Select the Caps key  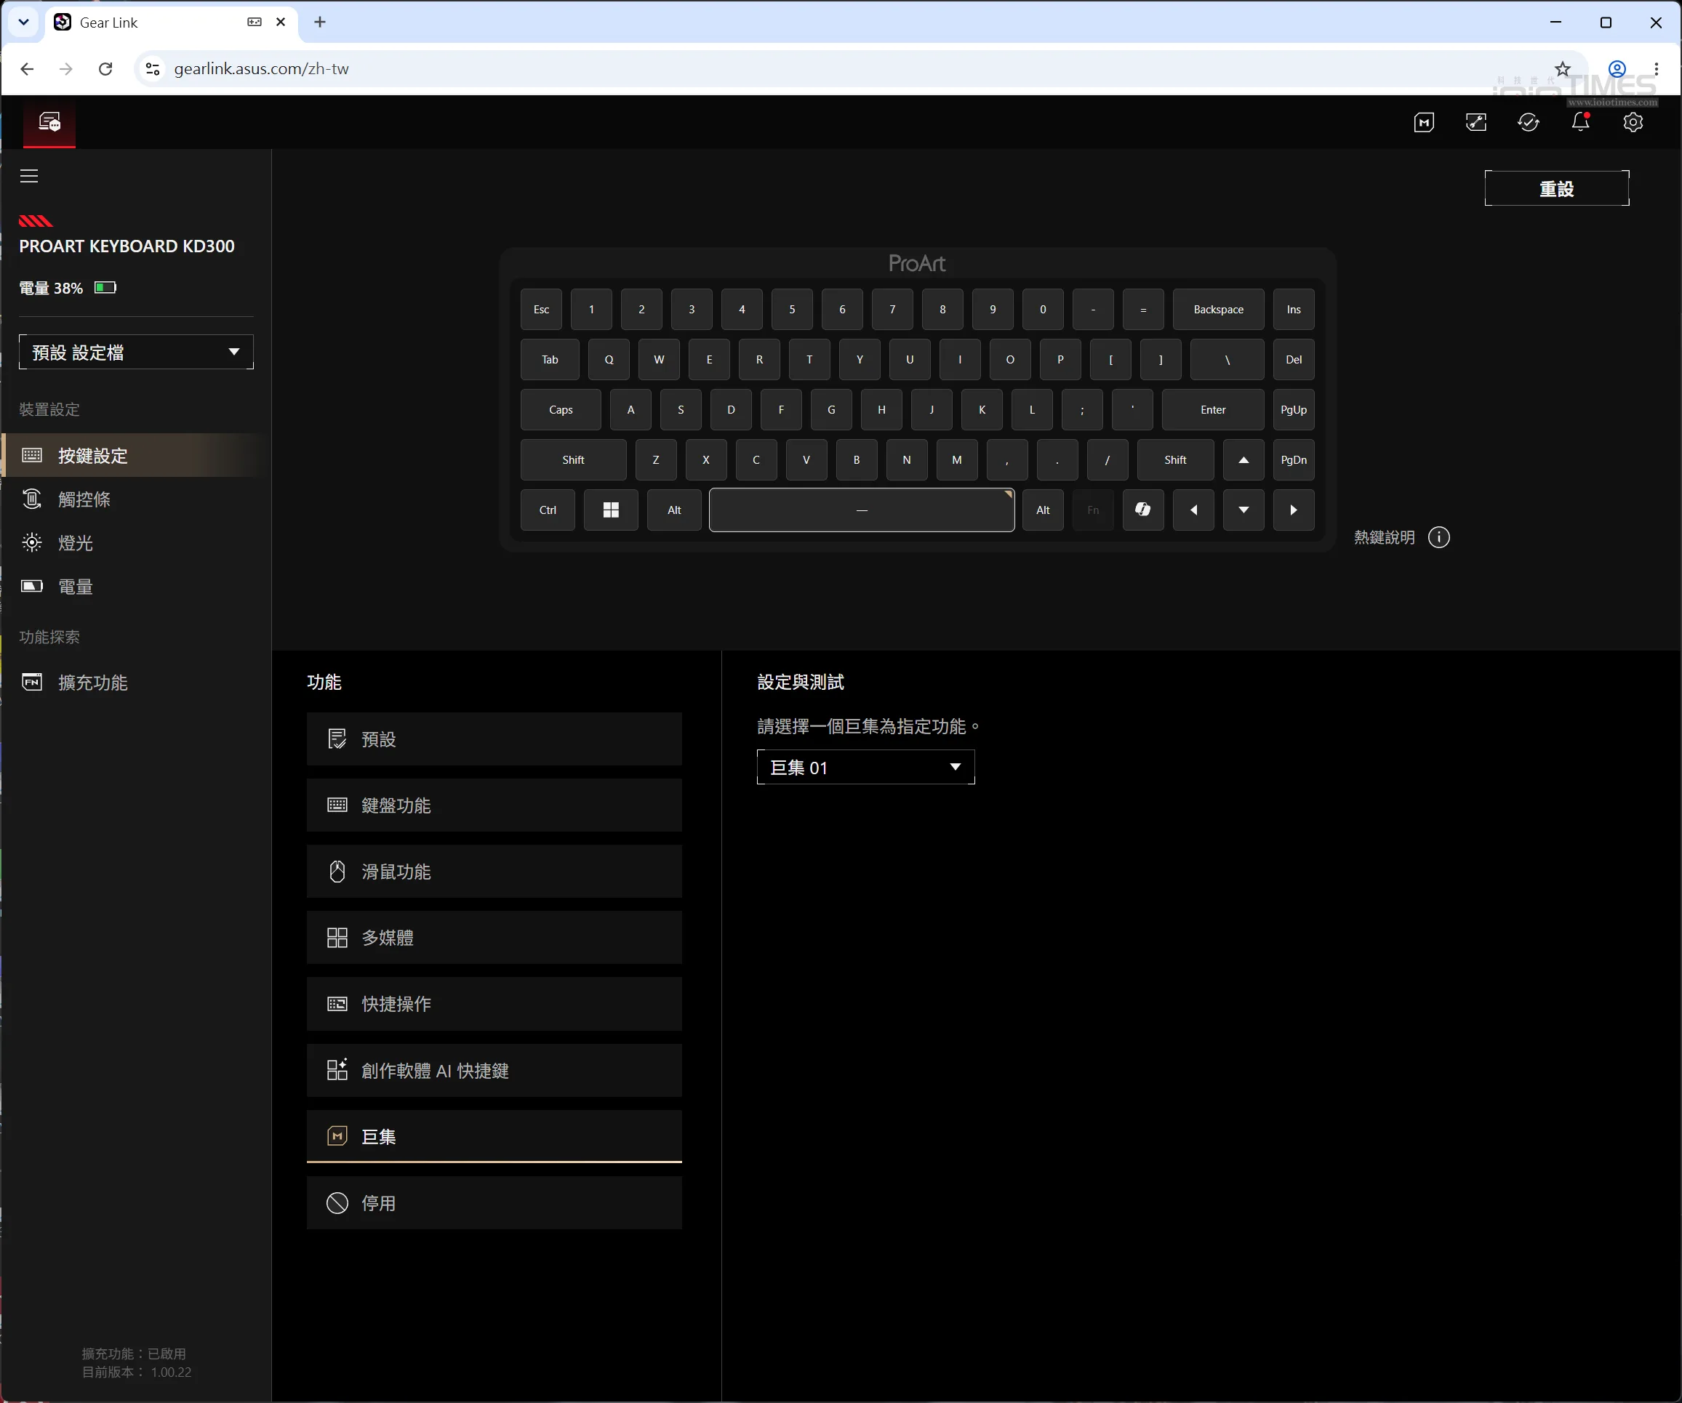[x=561, y=410]
